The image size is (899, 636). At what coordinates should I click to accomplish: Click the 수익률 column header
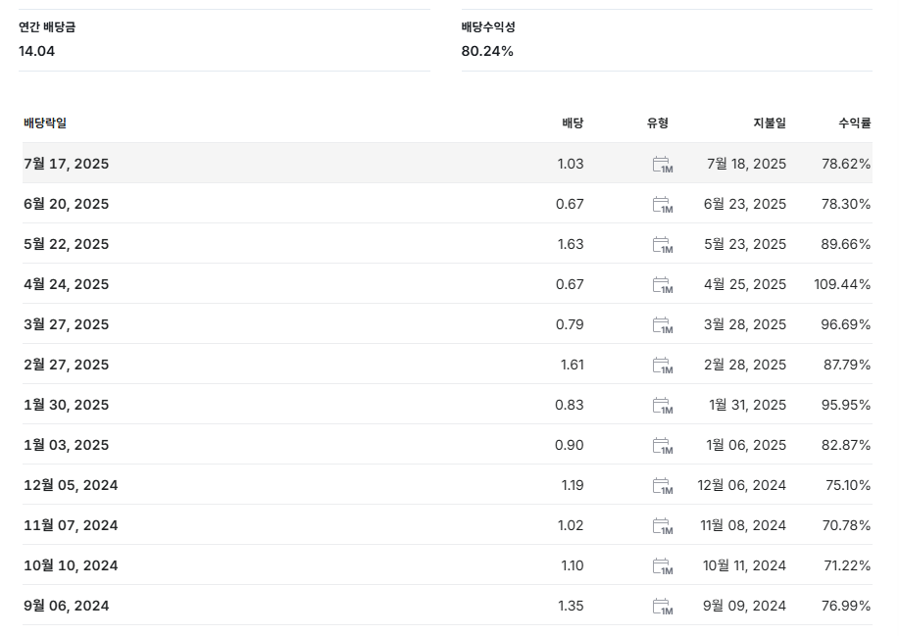click(854, 122)
